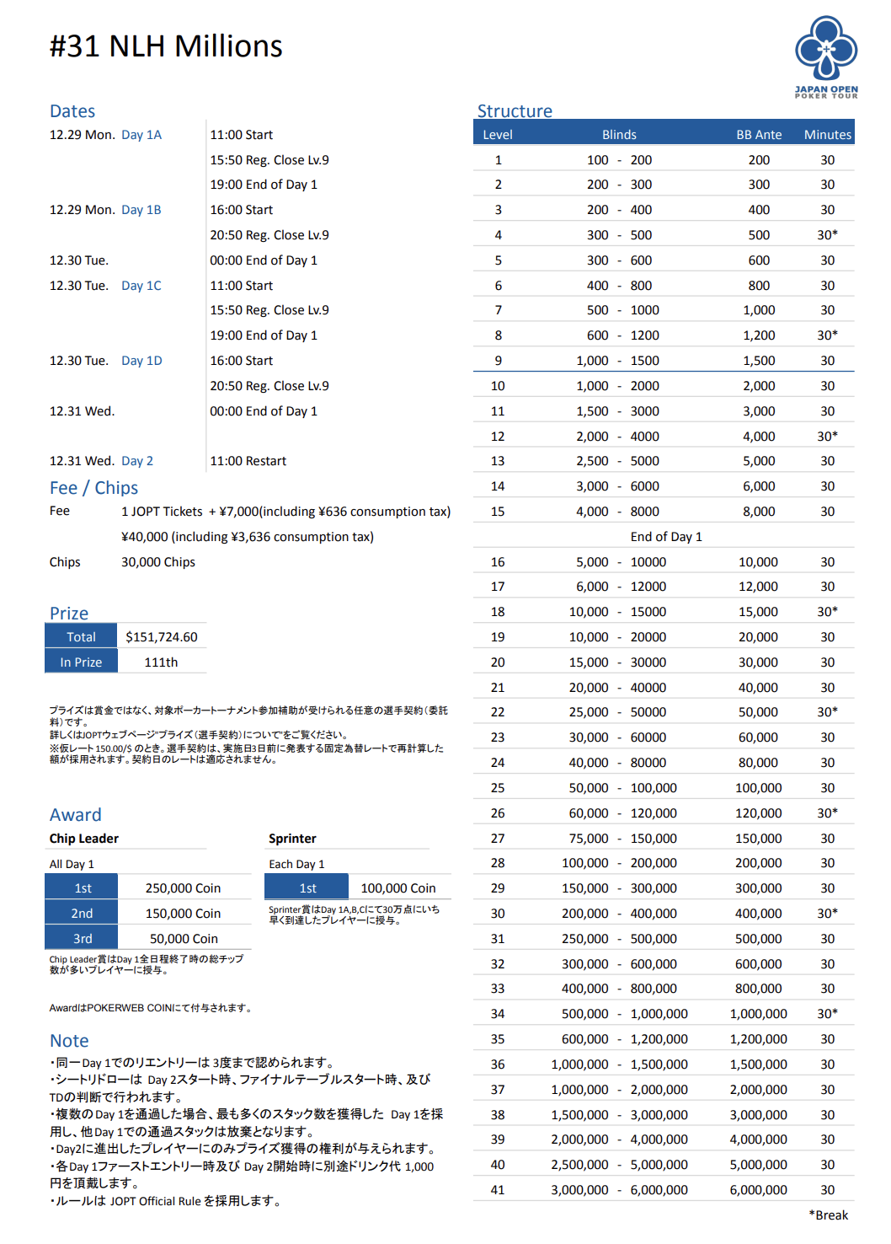The image size is (891, 1244).
Task: Click the Minutes column header
Action: [827, 135]
